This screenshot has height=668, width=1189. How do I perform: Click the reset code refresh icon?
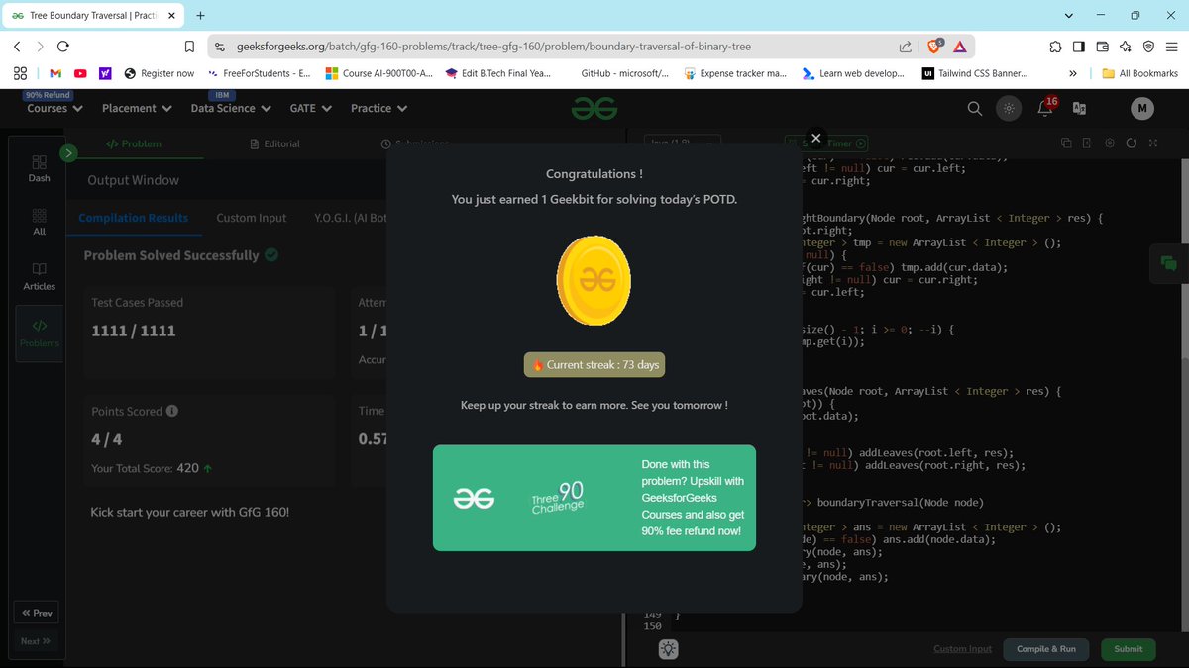(x=1132, y=143)
